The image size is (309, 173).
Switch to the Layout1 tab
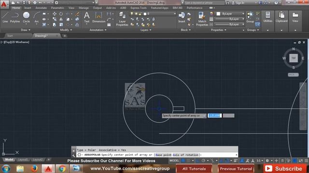point(23,160)
